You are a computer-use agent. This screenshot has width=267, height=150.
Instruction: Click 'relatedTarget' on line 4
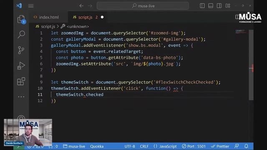click(124, 51)
